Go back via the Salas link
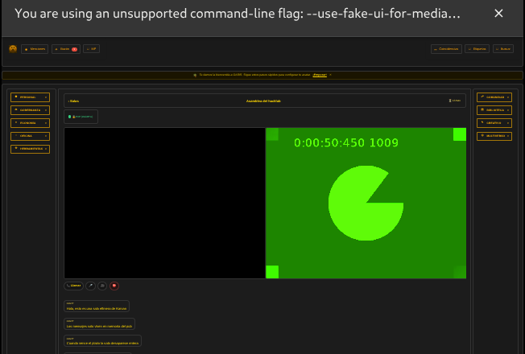 (73, 101)
